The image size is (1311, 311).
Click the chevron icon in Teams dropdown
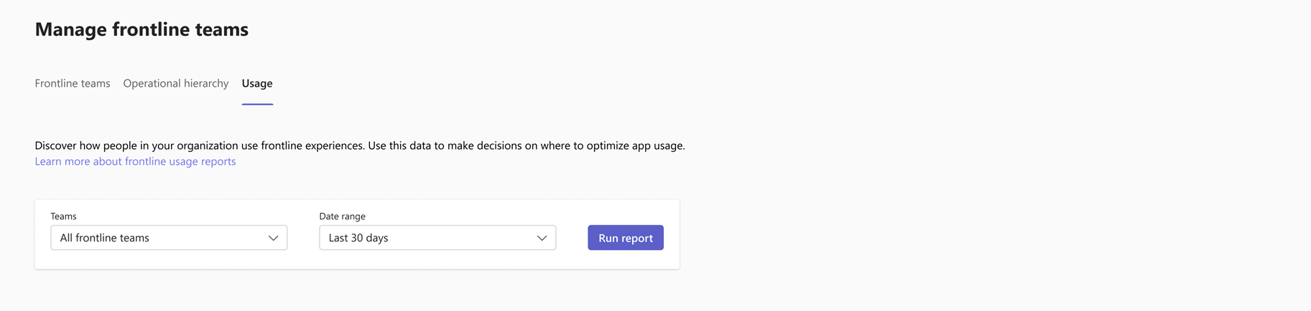point(273,238)
